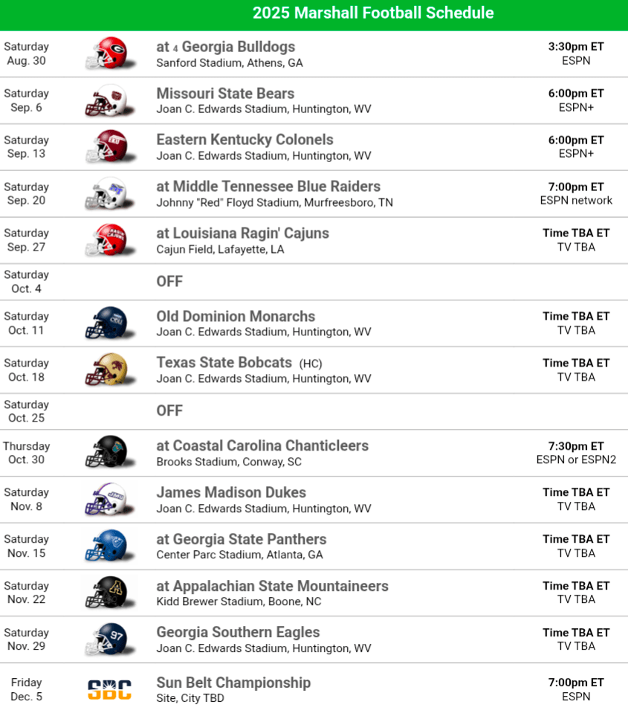Open the Texas State Bobcats link
The height and width of the screenshot is (713, 628).
224,363
